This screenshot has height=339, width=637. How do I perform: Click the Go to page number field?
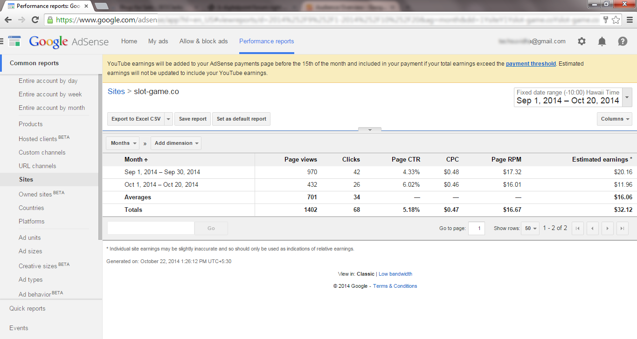pos(477,228)
